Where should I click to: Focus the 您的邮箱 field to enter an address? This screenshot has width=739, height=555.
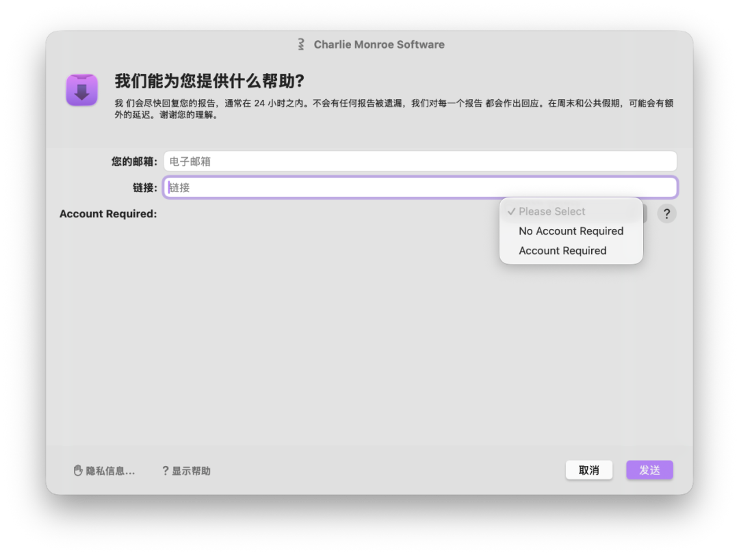pos(420,161)
